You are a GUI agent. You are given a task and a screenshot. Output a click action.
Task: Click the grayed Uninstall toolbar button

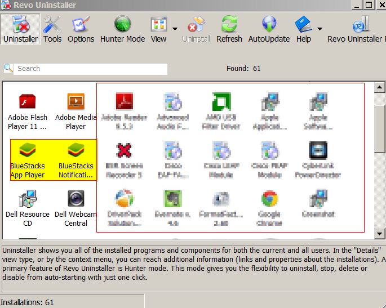196,29
